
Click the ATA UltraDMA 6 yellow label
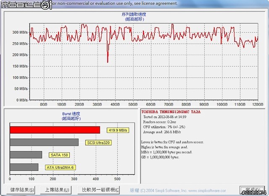pos(60,167)
